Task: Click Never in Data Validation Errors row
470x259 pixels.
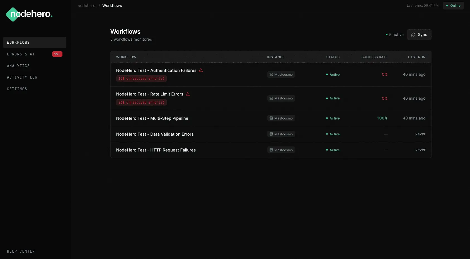Action: [x=420, y=134]
